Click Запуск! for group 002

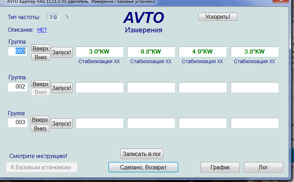pos(62,88)
